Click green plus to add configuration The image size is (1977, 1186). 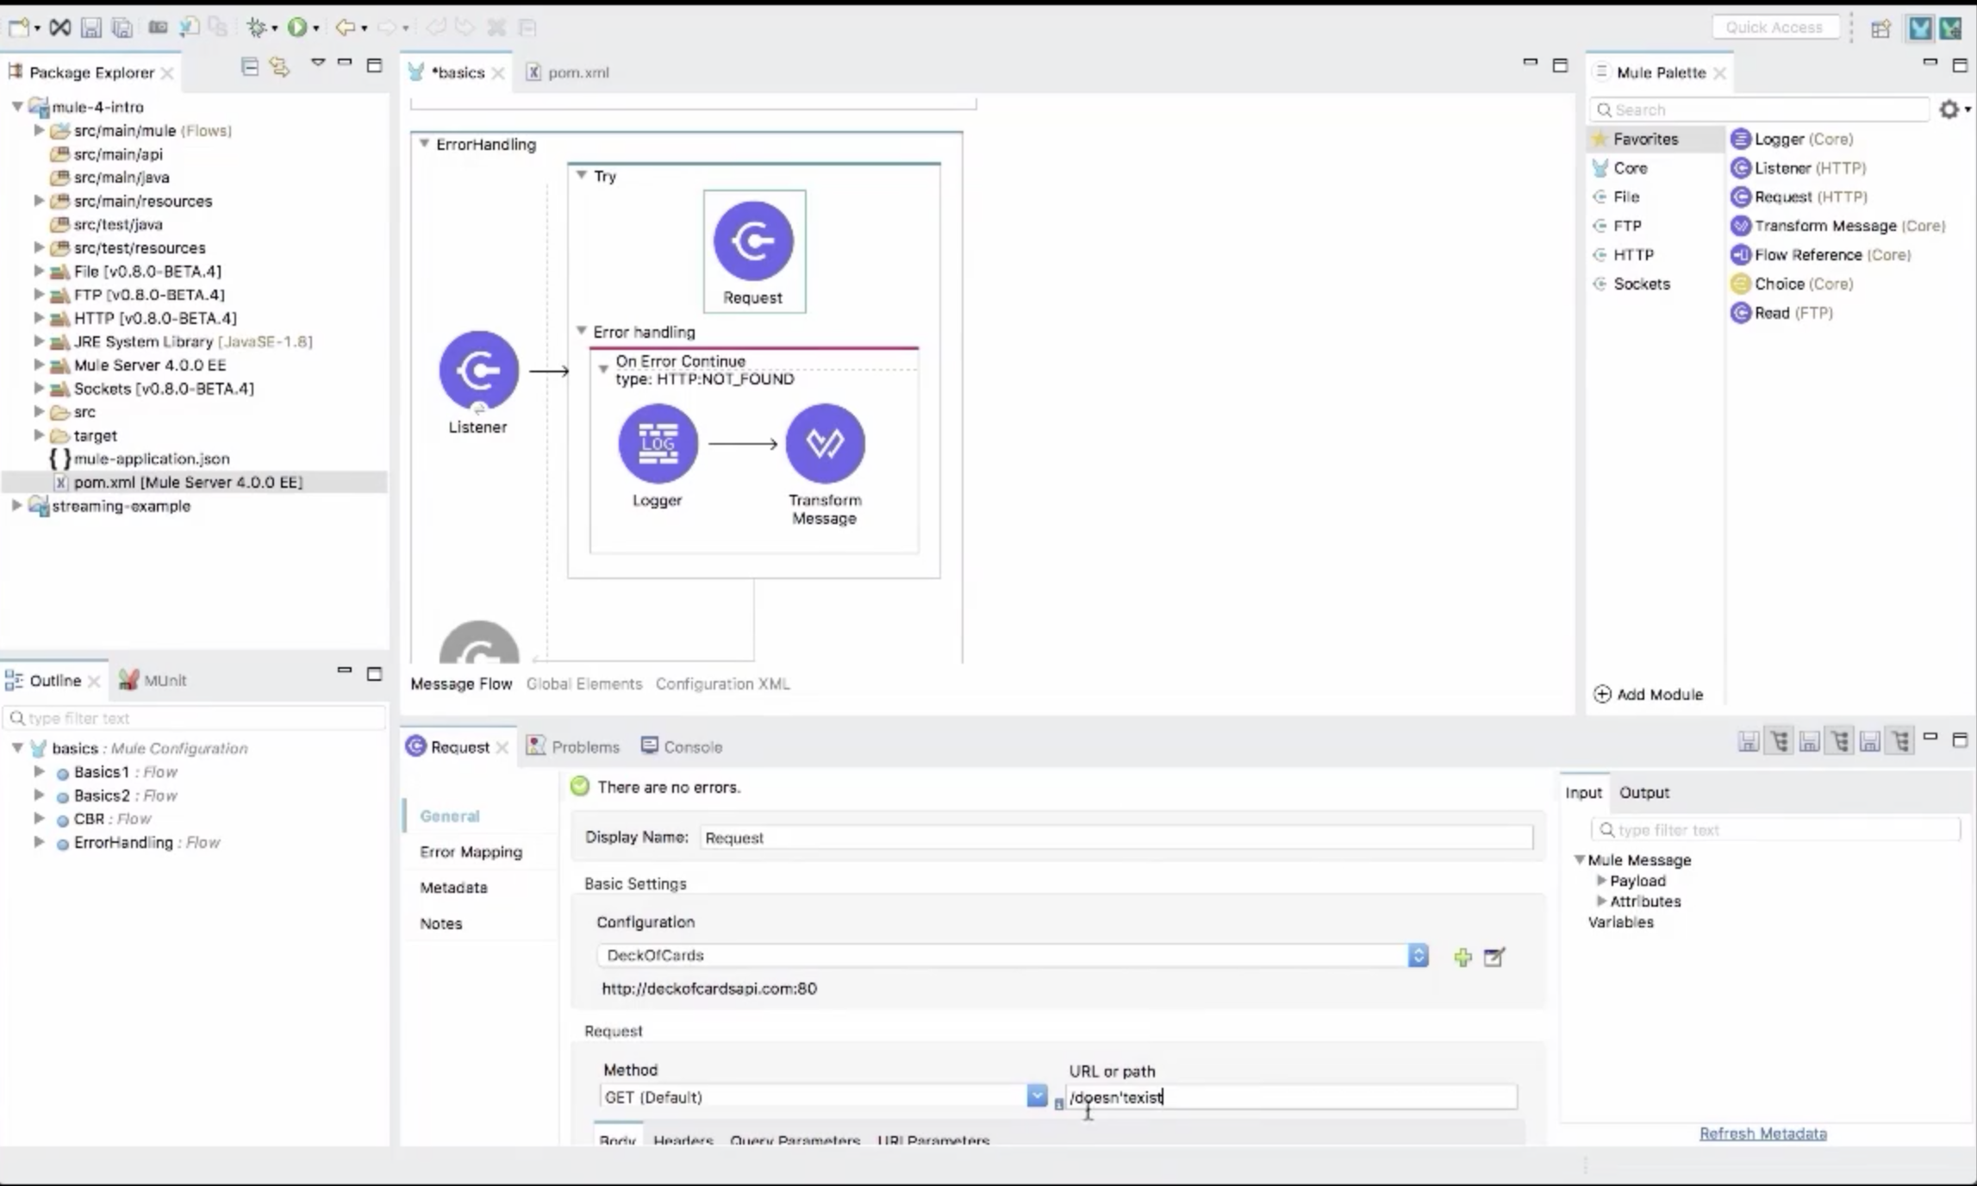click(1462, 957)
